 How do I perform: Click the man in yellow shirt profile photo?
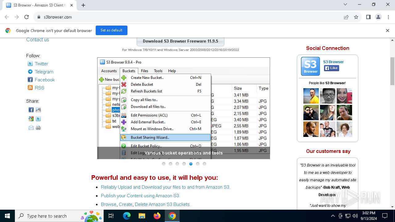point(311,96)
